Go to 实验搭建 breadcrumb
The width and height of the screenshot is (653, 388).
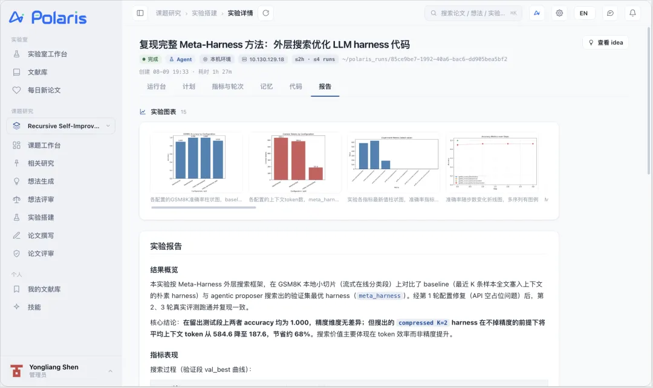pos(204,13)
